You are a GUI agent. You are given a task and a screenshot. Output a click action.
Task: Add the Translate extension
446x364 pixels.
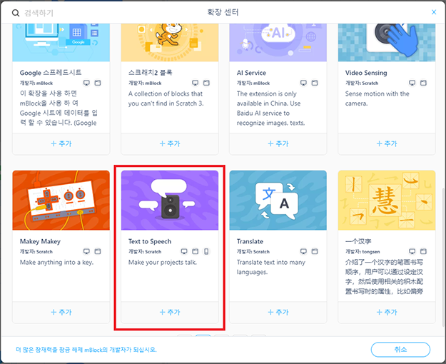click(x=278, y=312)
